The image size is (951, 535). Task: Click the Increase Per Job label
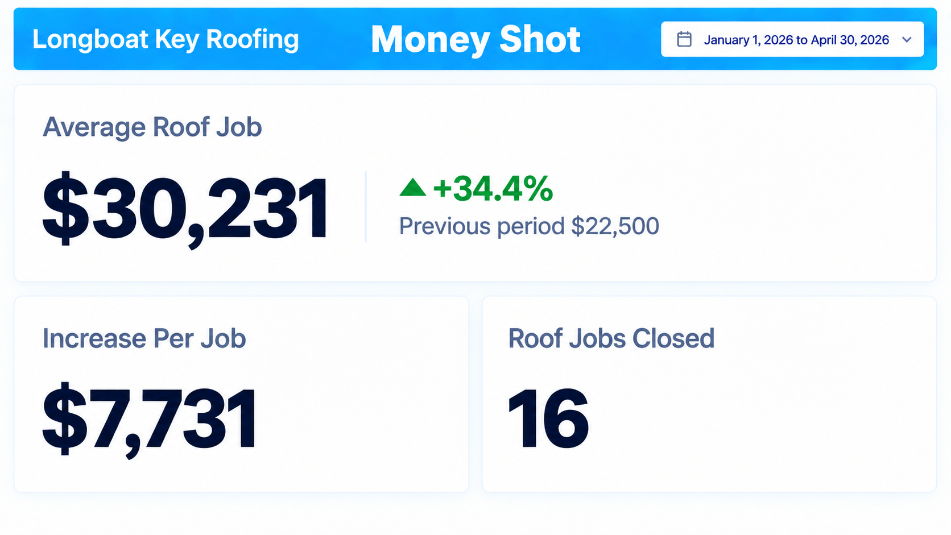(x=144, y=339)
